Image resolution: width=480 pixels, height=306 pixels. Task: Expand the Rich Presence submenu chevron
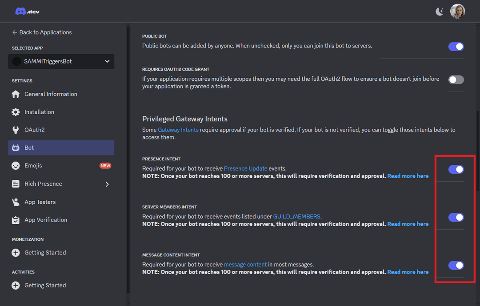107,184
